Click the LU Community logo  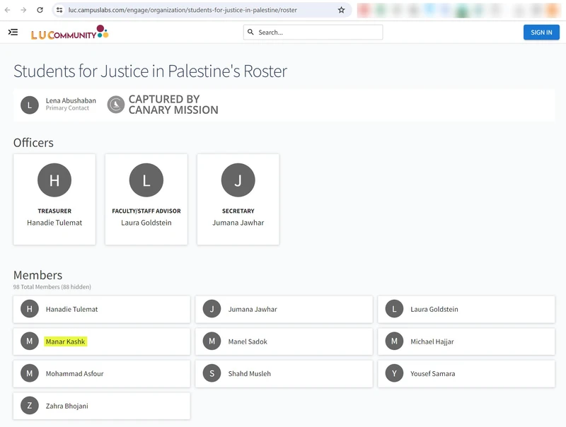click(x=69, y=33)
